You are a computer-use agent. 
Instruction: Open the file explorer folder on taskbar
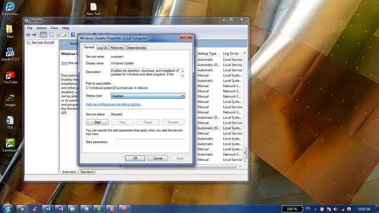coord(73,209)
